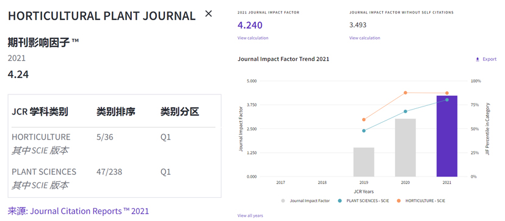Select the PLANT SCIENCES category row text
Image resolution: width=505 pixels, height=221 pixels.
coord(44,172)
